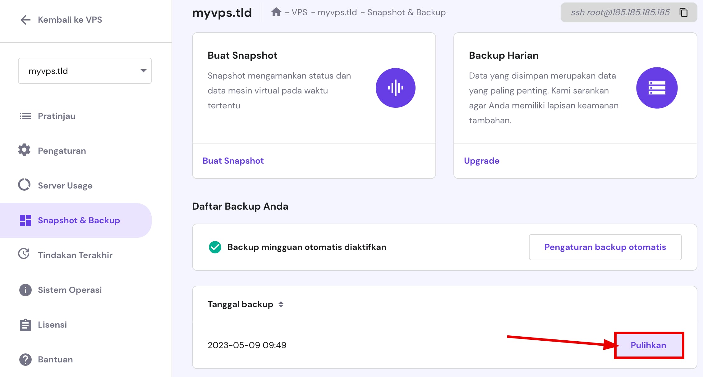The height and width of the screenshot is (377, 703).
Task: Click the copy SSH command icon
Action: [683, 12]
